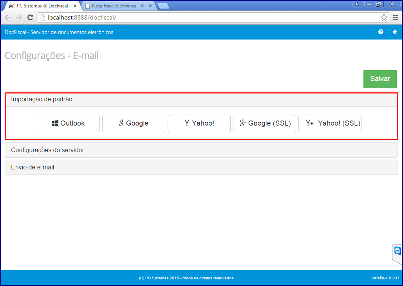Import the Google default settings
The height and width of the screenshot is (286, 403).
[134, 123]
